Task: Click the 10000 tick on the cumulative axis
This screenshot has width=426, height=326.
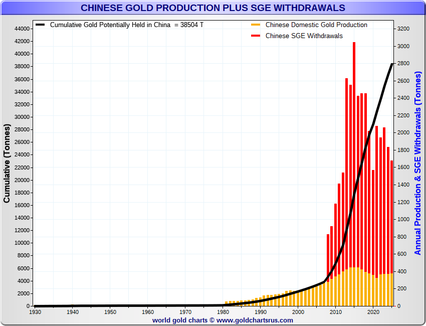Action: 22,243
